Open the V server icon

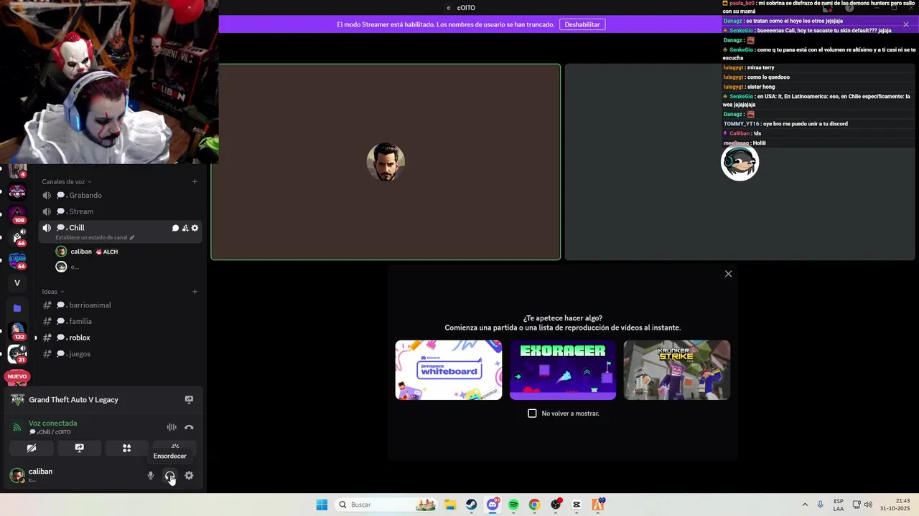click(x=17, y=283)
